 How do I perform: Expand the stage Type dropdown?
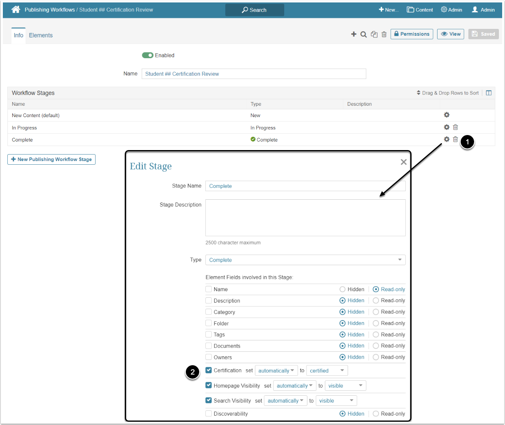point(305,260)
